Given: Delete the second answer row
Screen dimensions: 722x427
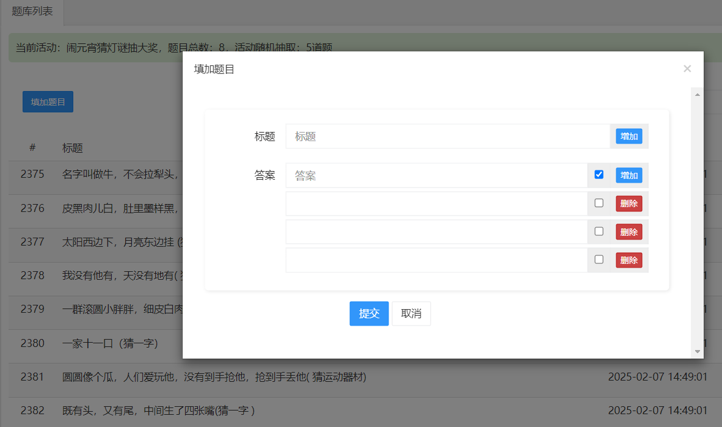Looking at the screenshot, I should (x=629, y=203).
